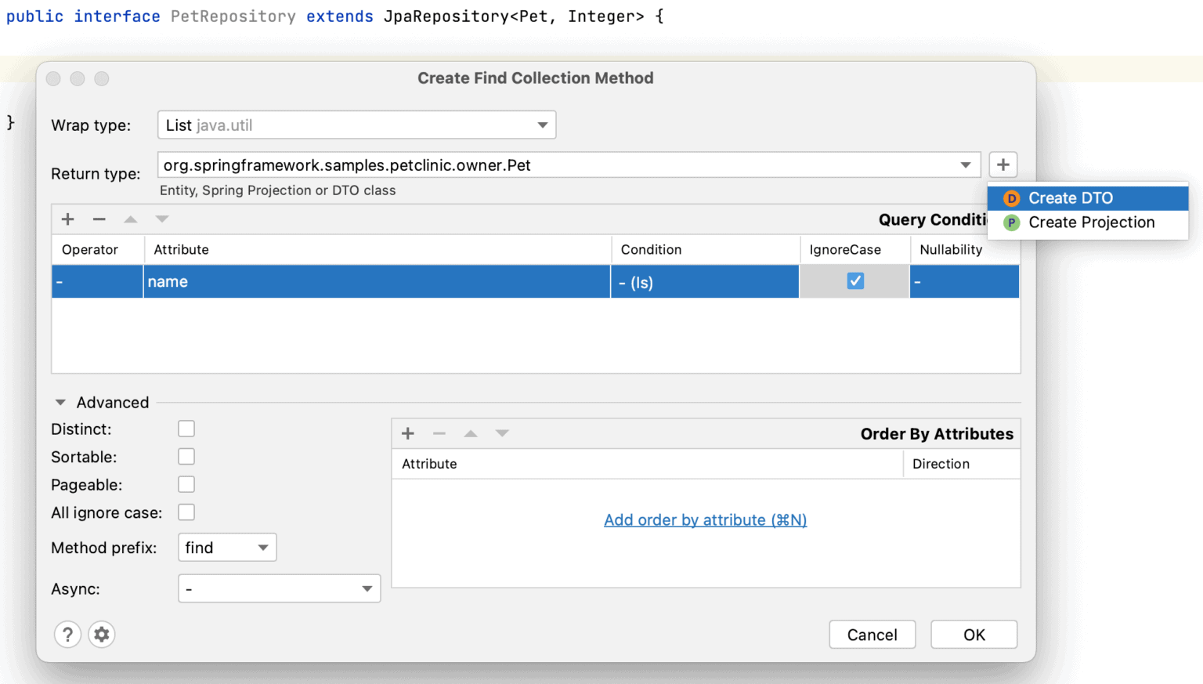The image size is (1203, 684).
Task: Add a new query condition with plus icon
Action: (x=67, y=219)
